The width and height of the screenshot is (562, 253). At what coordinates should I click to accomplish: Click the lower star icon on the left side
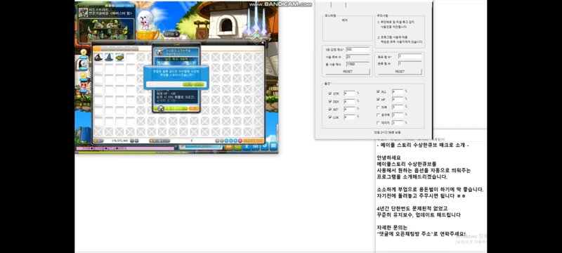coord(84,76)
